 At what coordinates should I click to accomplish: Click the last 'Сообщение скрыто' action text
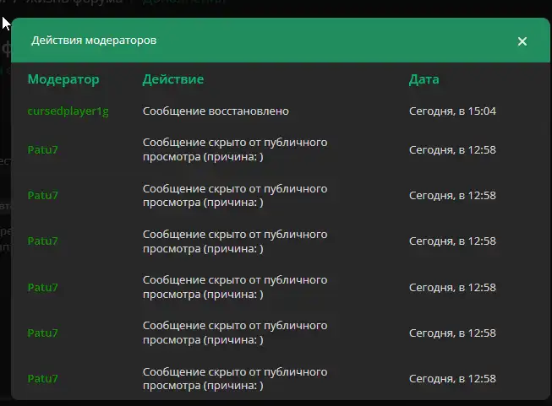(234, 378)
